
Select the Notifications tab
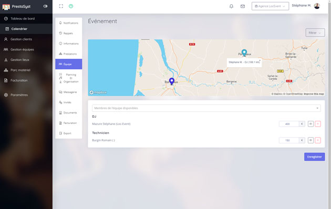click(x=69, y=23)
